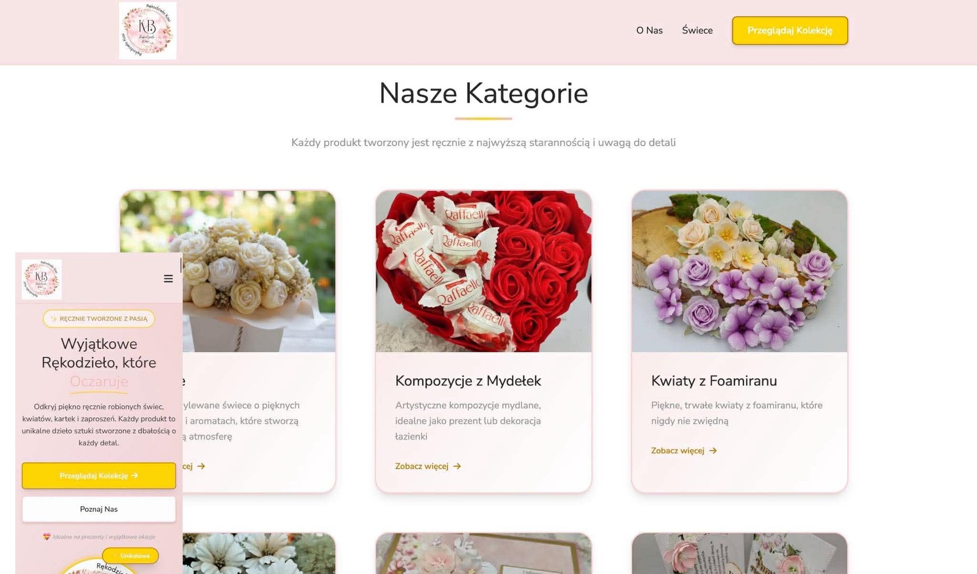Click the Poznaj Nas button
Viewport: 977px width, 574px height.
(99, 509)
